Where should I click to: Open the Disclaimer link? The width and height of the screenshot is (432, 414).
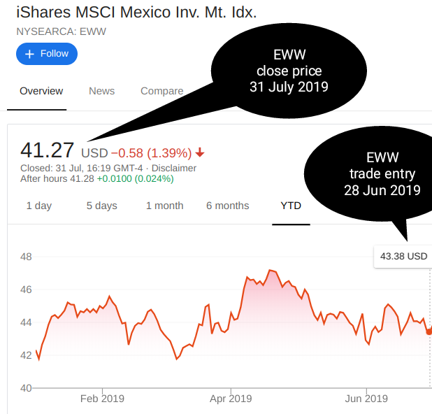coord(174,168)
